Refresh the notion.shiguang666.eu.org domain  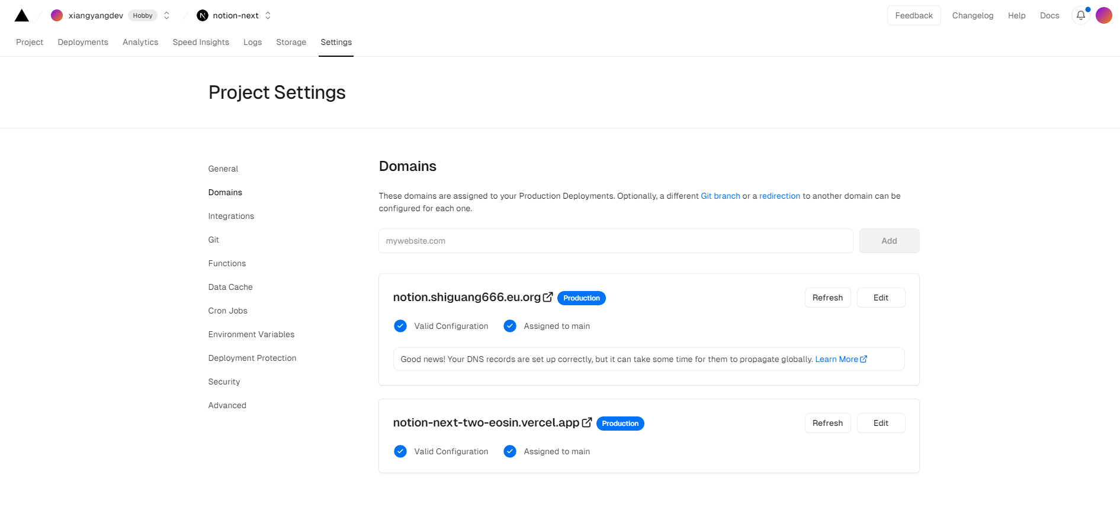point(827,298)
